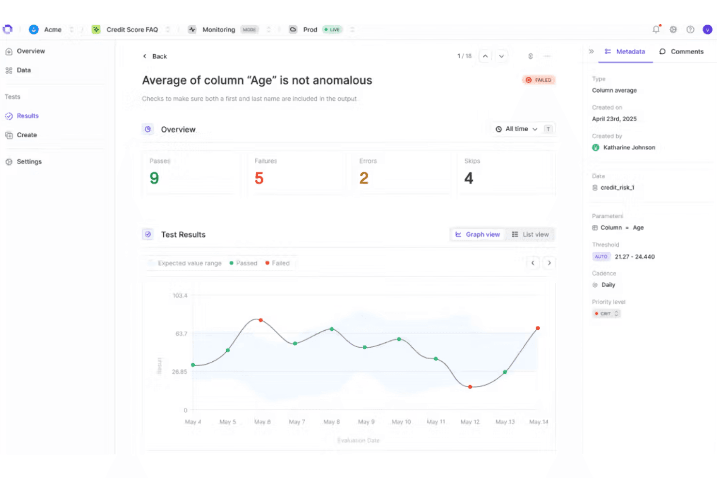Expand the Prod environment switcher
The image size is (717, 478).
[352, 30]
